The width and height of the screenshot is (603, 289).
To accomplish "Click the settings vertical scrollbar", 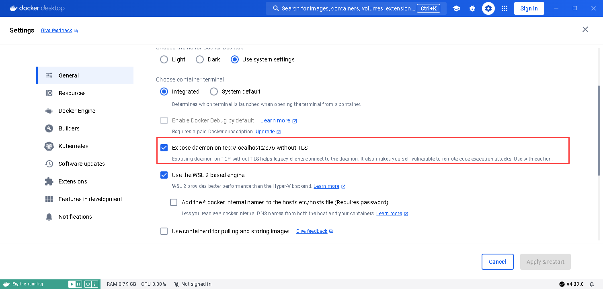I will coord(599,130).
